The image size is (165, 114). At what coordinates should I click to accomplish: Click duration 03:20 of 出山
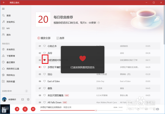148,74
